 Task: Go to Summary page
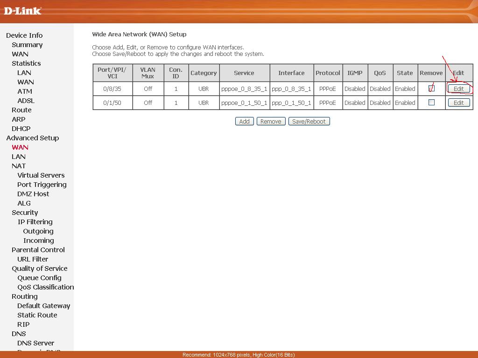[x=27, y=45]
